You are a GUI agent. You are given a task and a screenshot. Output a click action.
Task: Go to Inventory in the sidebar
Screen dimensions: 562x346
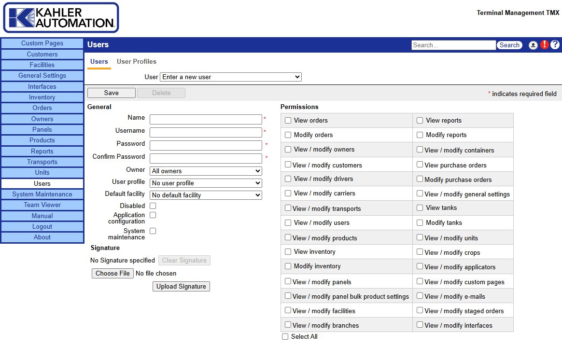pos(42,97)
